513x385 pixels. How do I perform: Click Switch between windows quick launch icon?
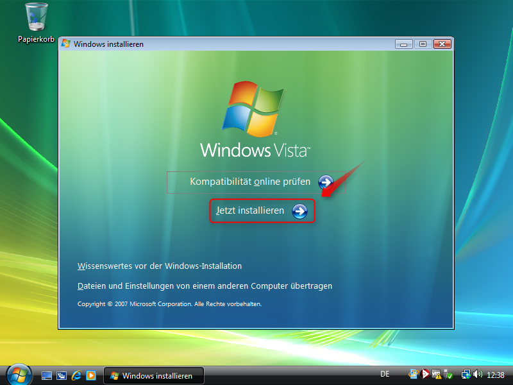point(62,375)
